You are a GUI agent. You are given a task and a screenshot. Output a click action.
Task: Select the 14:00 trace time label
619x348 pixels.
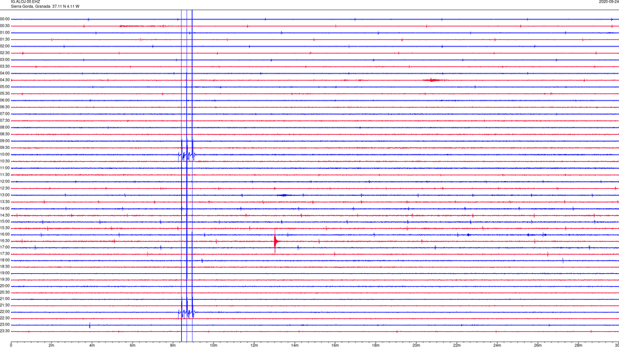5,208
